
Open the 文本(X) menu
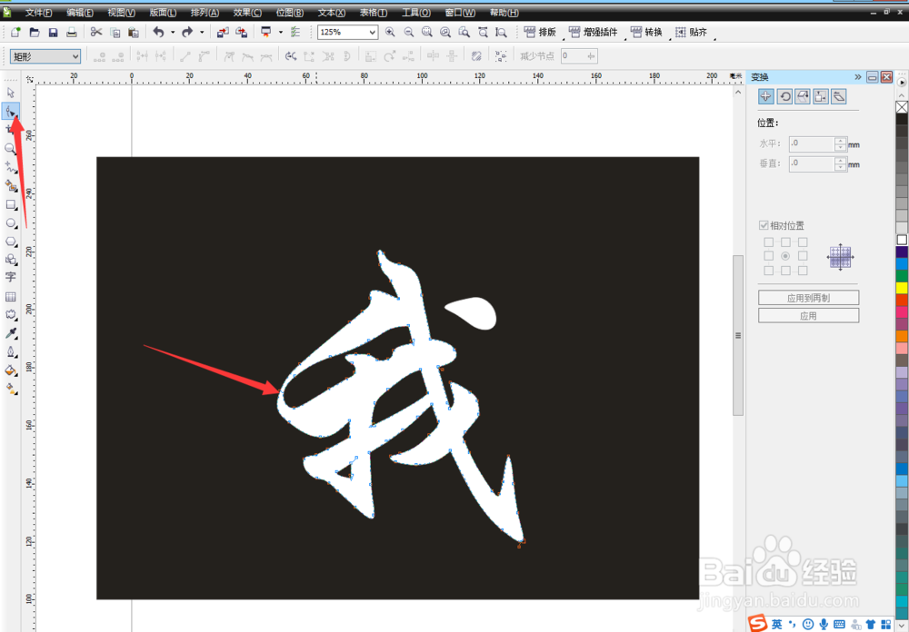(x=332, y=13)
